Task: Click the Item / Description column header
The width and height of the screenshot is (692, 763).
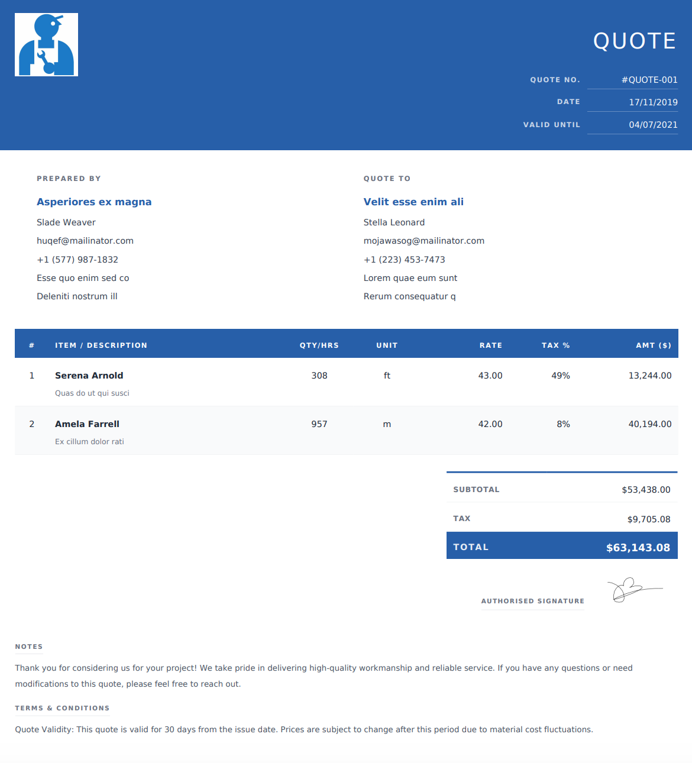Action: coord(101,345)
